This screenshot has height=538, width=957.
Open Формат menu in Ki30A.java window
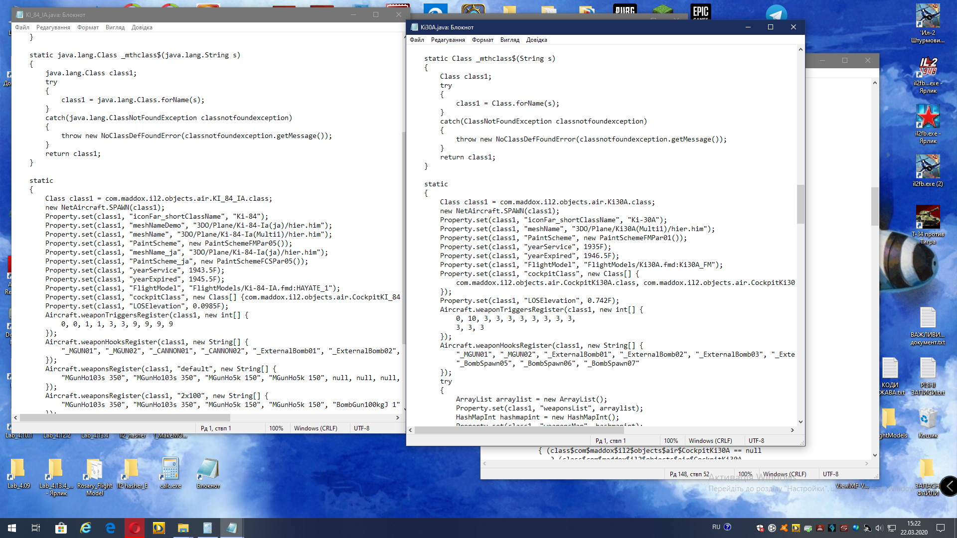click(482, 40)
